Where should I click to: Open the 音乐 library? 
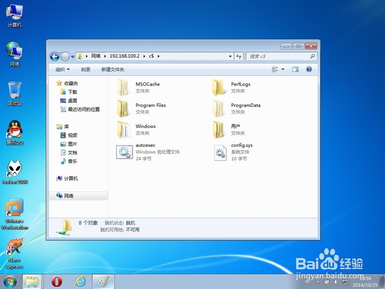point(69,161)
